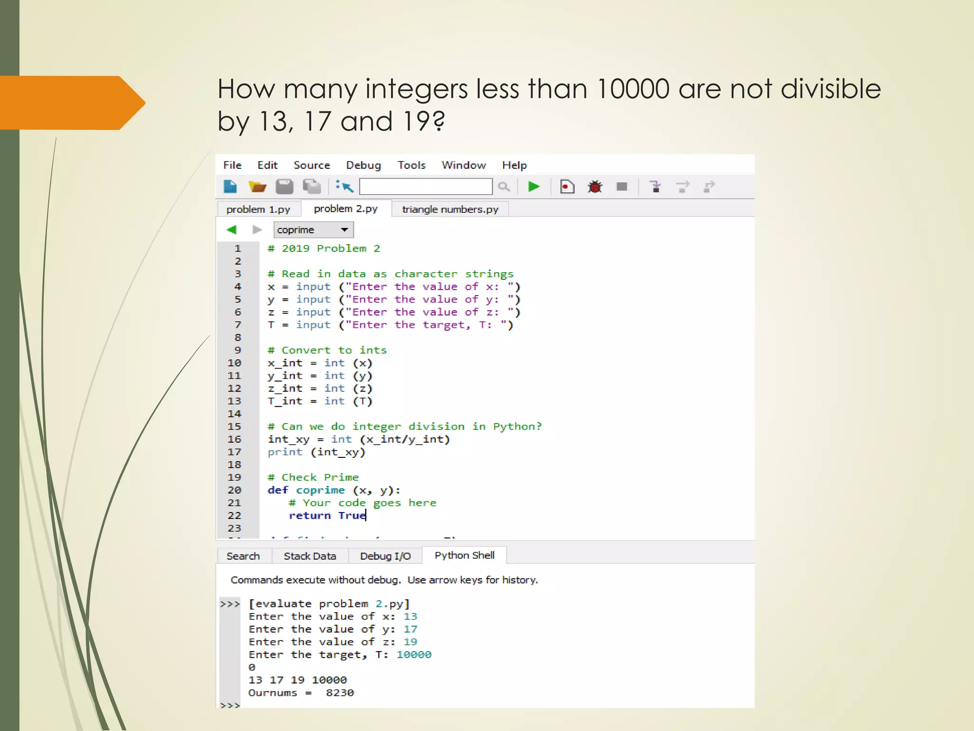The image size is (974, 731).
Task: Click the Open folder icon
Action: point(257,187)
